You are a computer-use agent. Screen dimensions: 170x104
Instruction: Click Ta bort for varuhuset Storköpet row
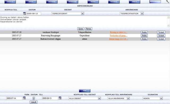click(x=161, y=32)
